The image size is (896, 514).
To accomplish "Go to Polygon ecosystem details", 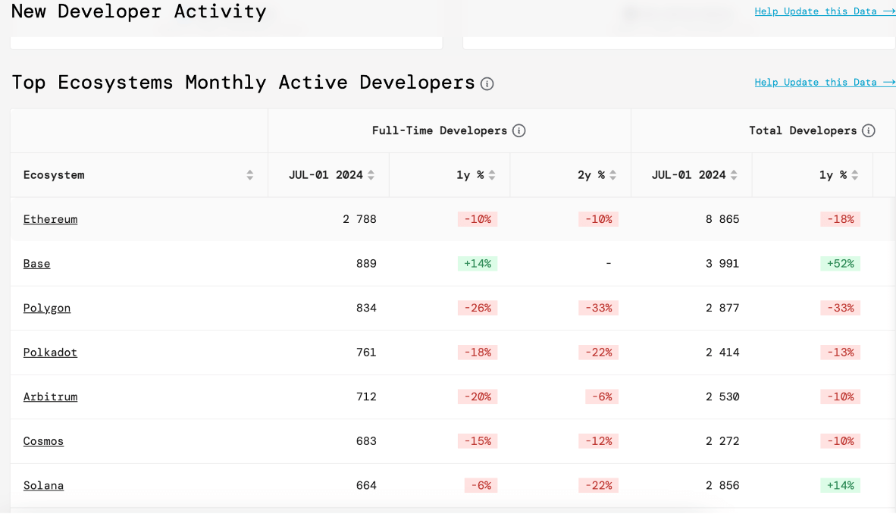I will pos(47,308).
